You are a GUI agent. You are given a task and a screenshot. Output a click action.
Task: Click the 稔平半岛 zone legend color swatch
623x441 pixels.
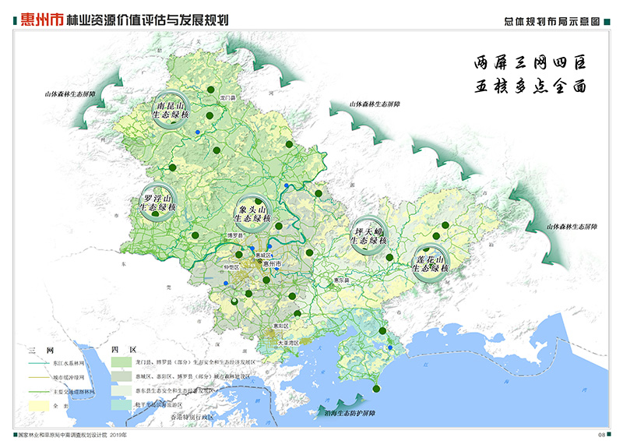point(122,405)
